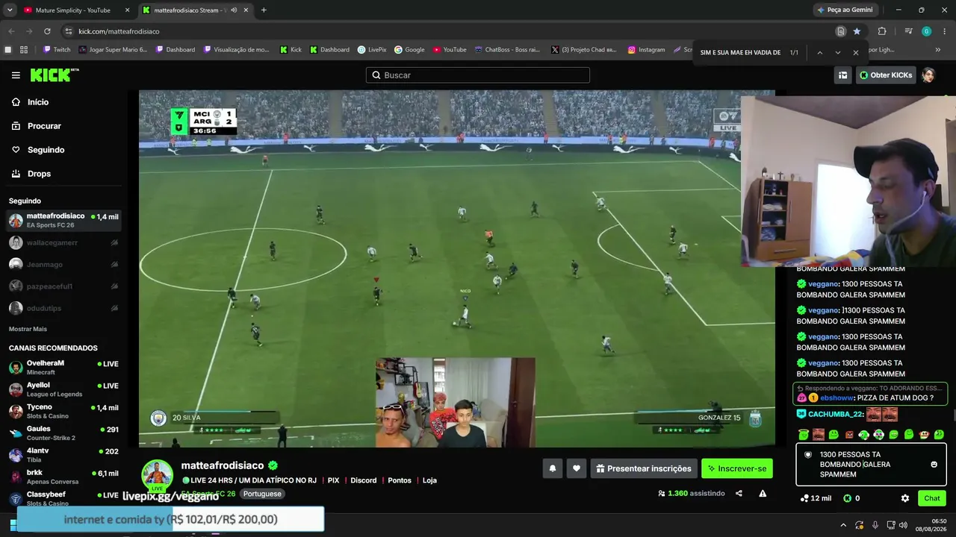Reload the page in browser
The height and width of the screenshot is (537, 956).
tap(47, 31)
